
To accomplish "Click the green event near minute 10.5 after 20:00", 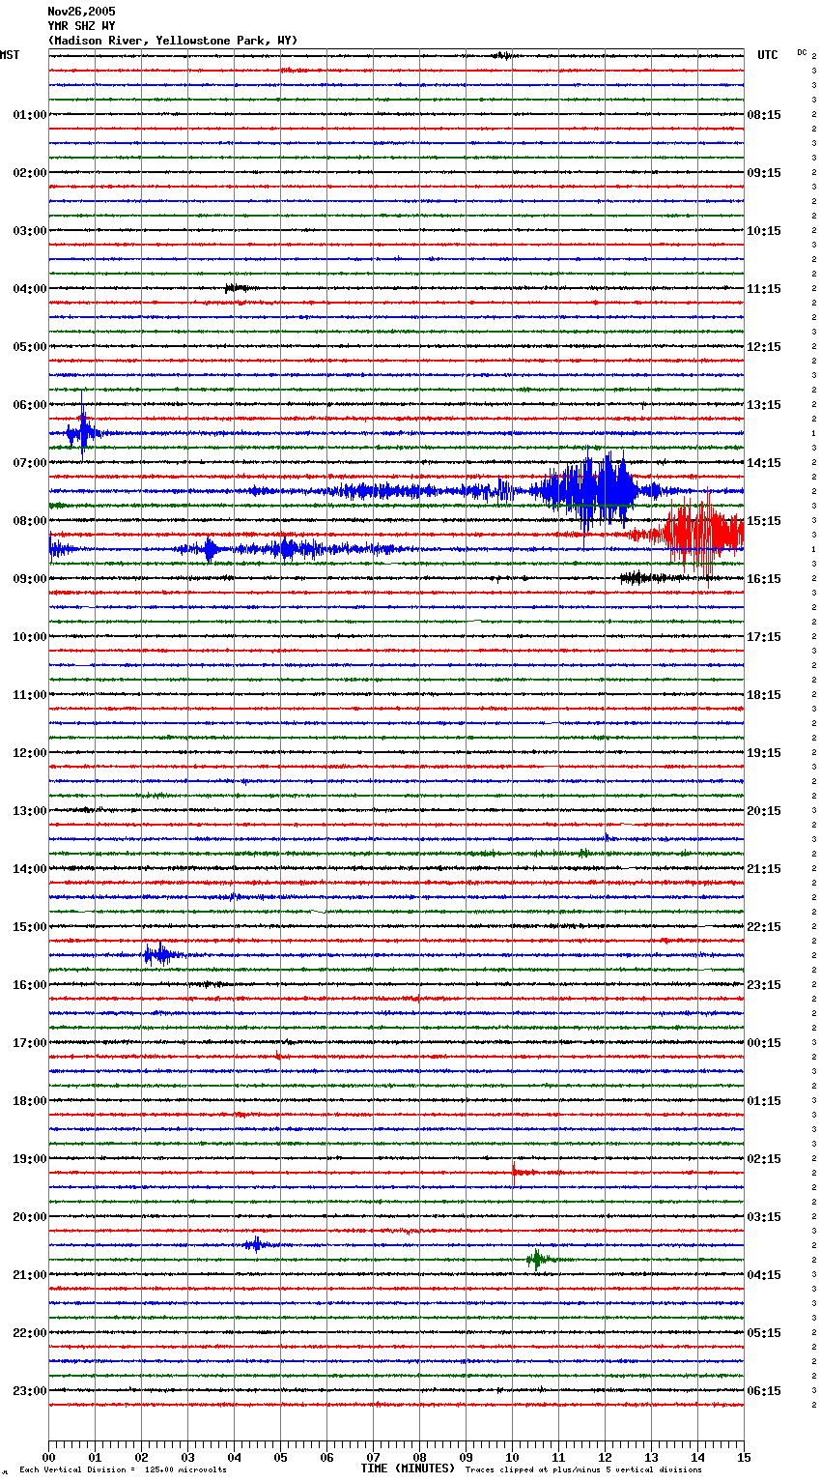I will pyautogui.click(x=539, y=1260).
